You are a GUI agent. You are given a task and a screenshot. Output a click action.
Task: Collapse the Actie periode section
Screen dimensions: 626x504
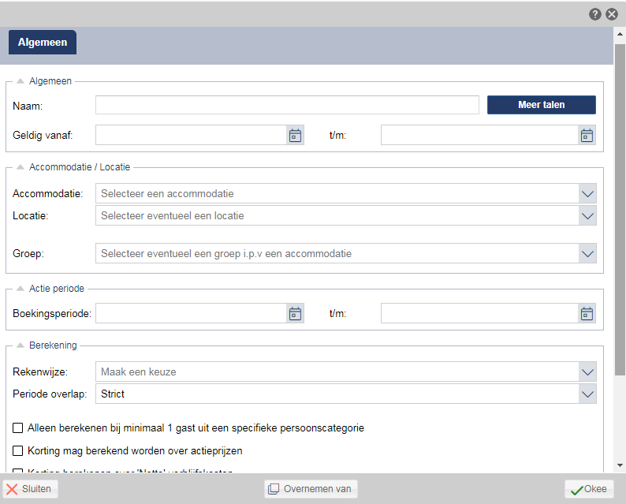click(20, 289)
